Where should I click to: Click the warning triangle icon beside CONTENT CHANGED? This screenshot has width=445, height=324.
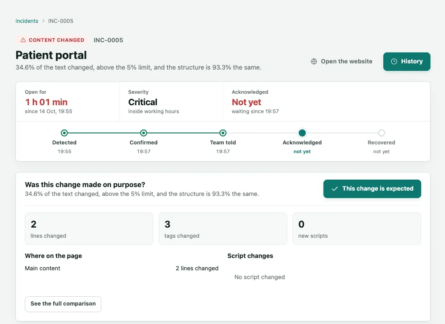pos(23,40)
